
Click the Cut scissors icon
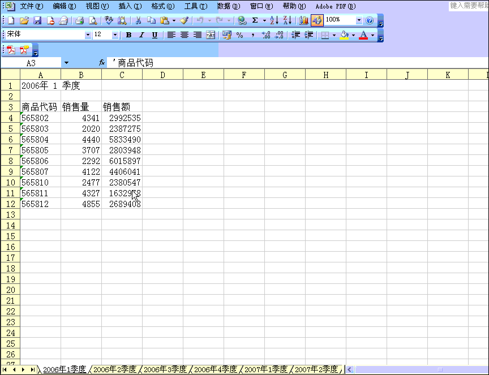[x=138, y=20]
